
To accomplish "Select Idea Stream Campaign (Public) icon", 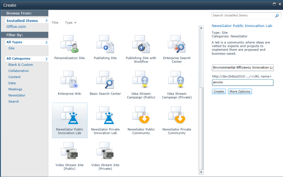I will click(x=141, y=80).
